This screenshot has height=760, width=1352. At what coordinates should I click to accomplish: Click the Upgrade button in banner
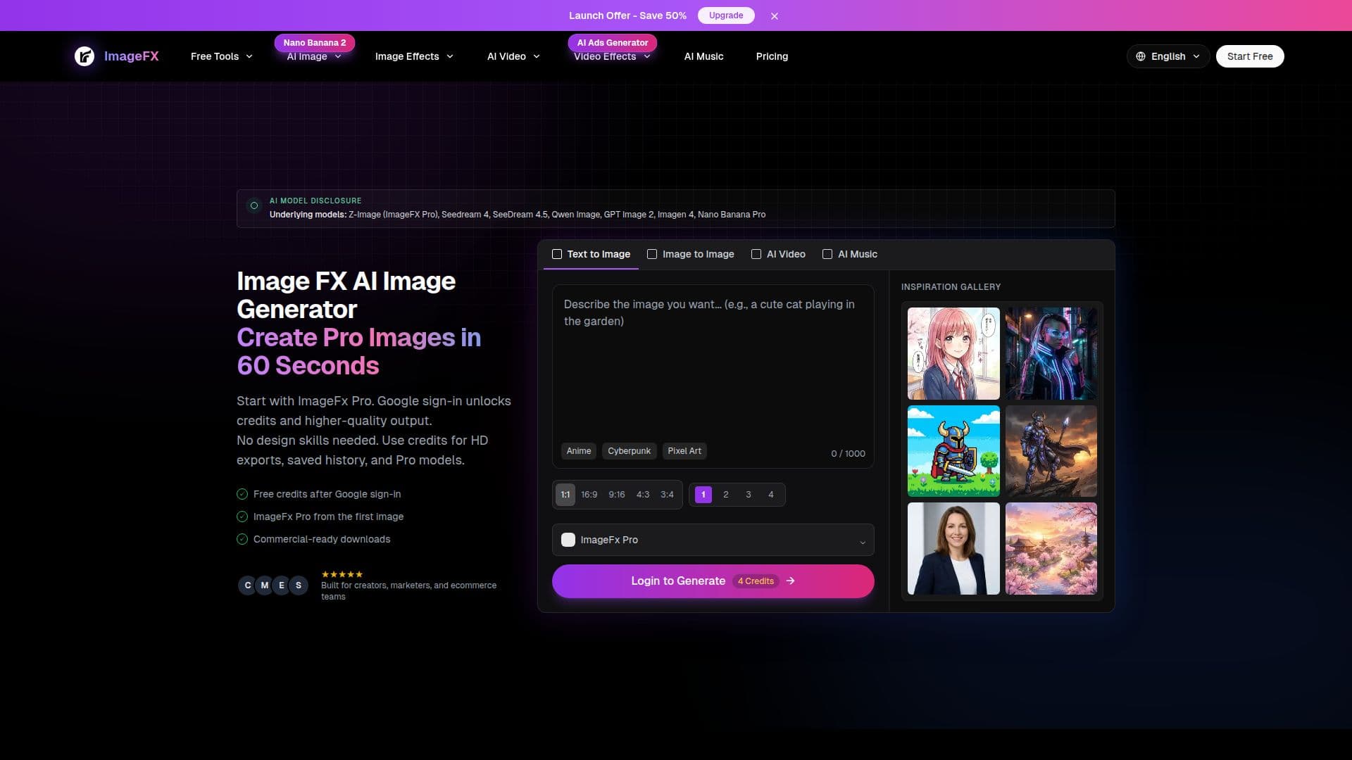click(726, 15)
